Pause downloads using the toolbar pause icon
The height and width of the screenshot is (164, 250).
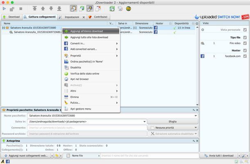tap(12, 9)
